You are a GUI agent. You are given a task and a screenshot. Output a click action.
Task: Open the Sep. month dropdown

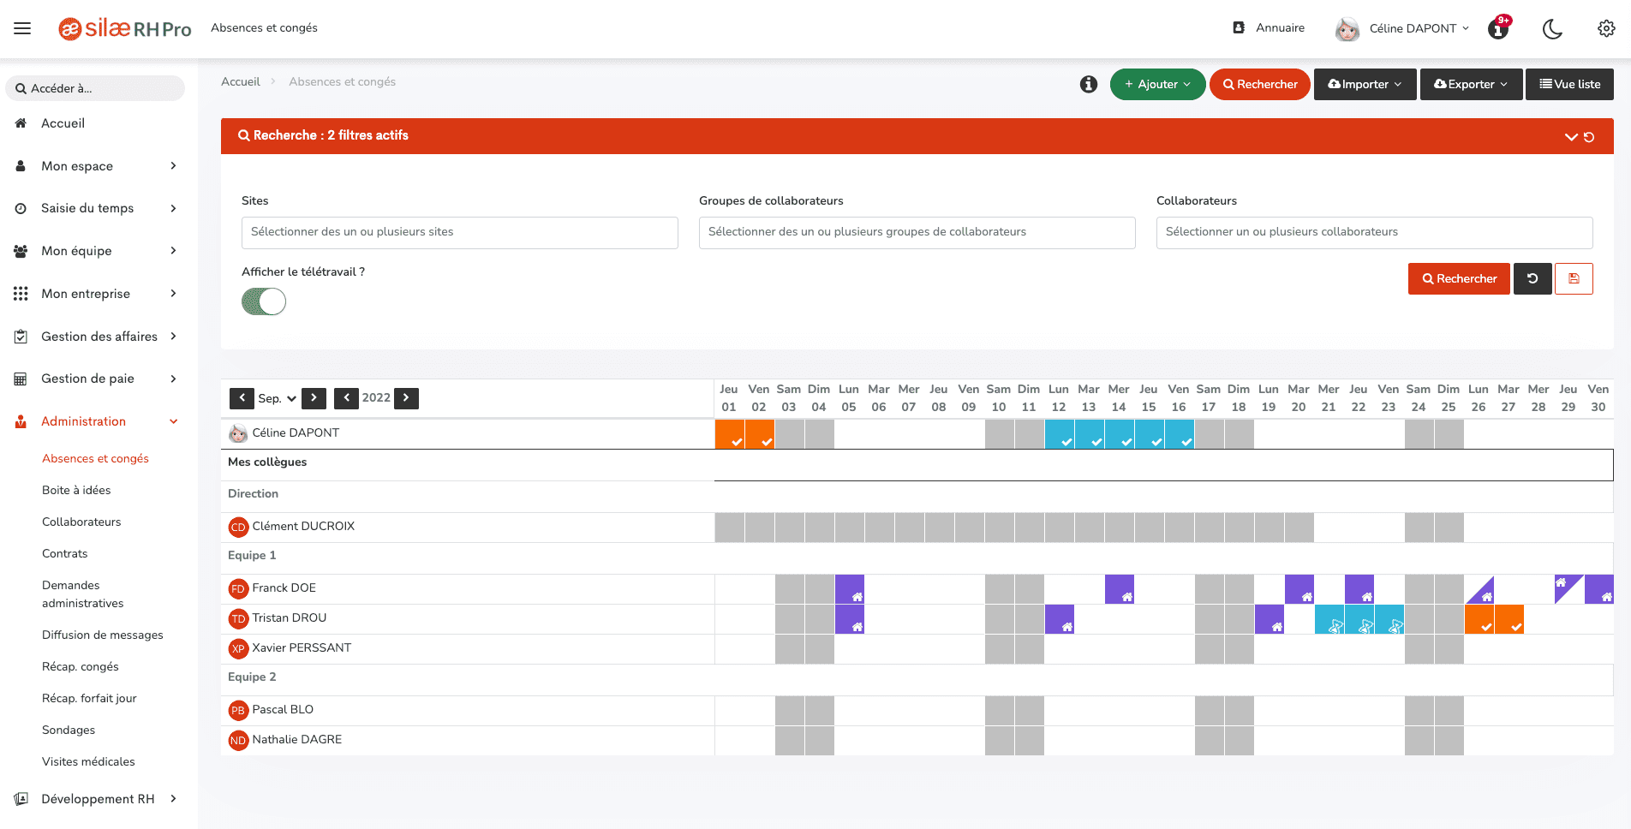276,398
